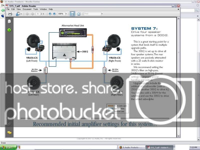200x150 pixels.
Task: Click the quick launch icon beside Start
Action: (19, 147)
